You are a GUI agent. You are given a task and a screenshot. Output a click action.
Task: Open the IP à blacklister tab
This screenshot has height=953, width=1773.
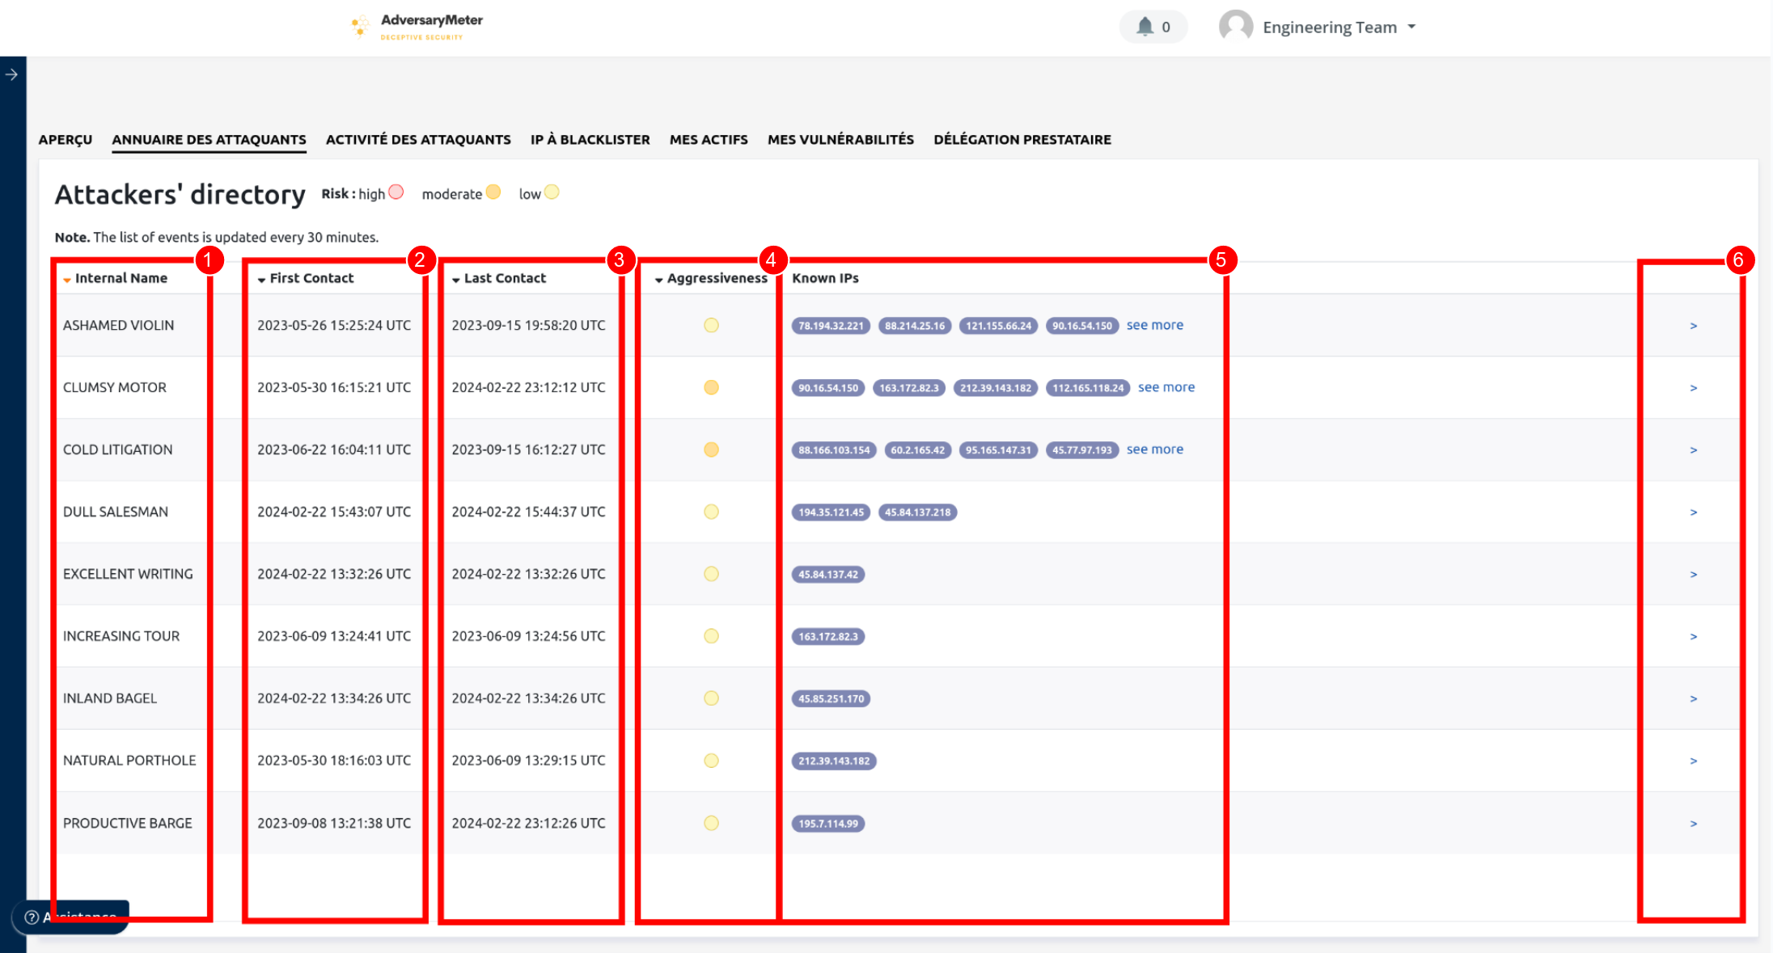590,140
